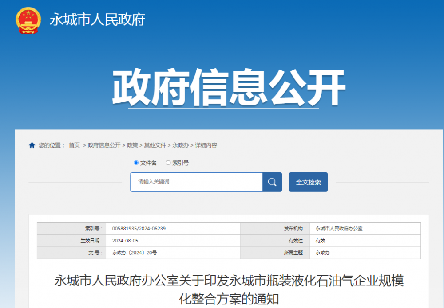Screen dimensions: 444x308
Task: Click the 所属主题 value 永政办
Action: [x=322, y=253]
